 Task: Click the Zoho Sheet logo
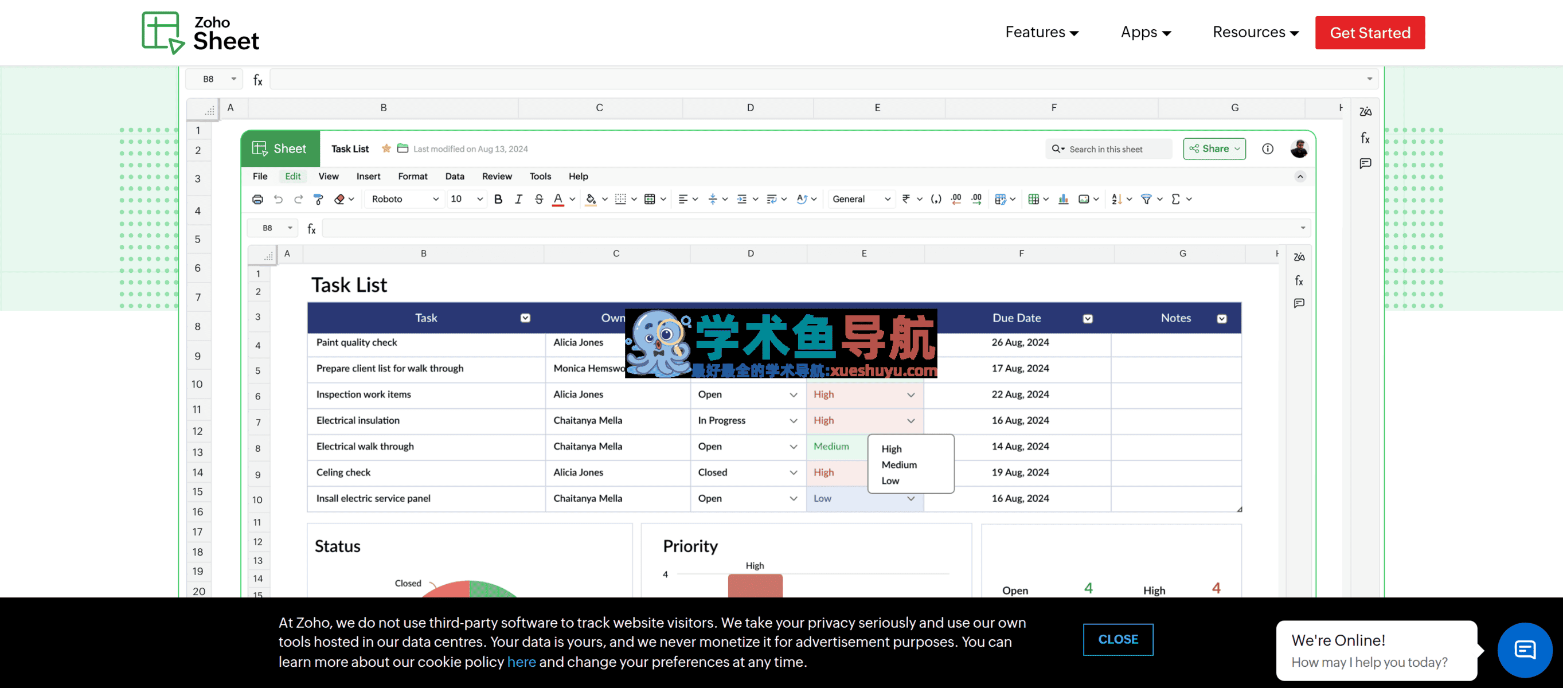point(200,33)
